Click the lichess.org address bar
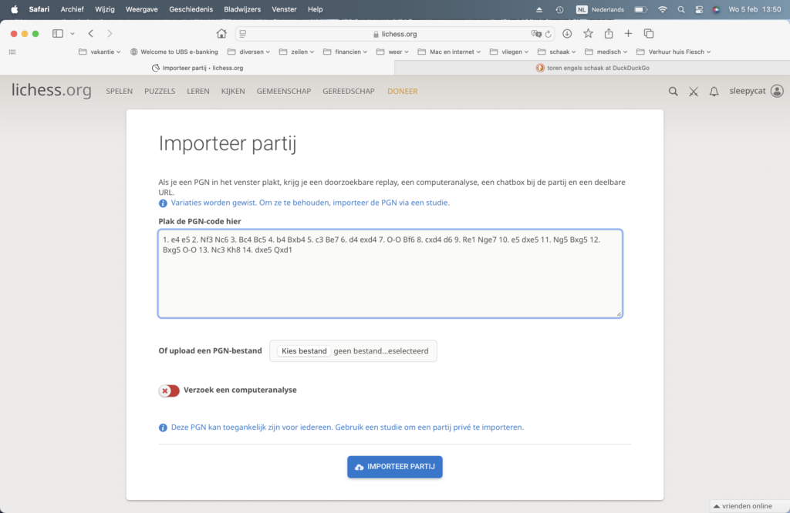The height and width of the screenshot is (513, 790). click(395, 34)
